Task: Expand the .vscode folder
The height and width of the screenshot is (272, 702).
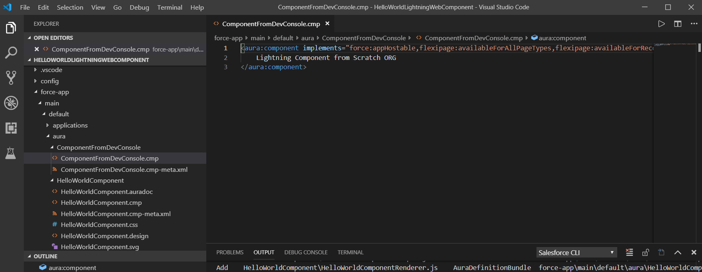Action: click(115, 70)
